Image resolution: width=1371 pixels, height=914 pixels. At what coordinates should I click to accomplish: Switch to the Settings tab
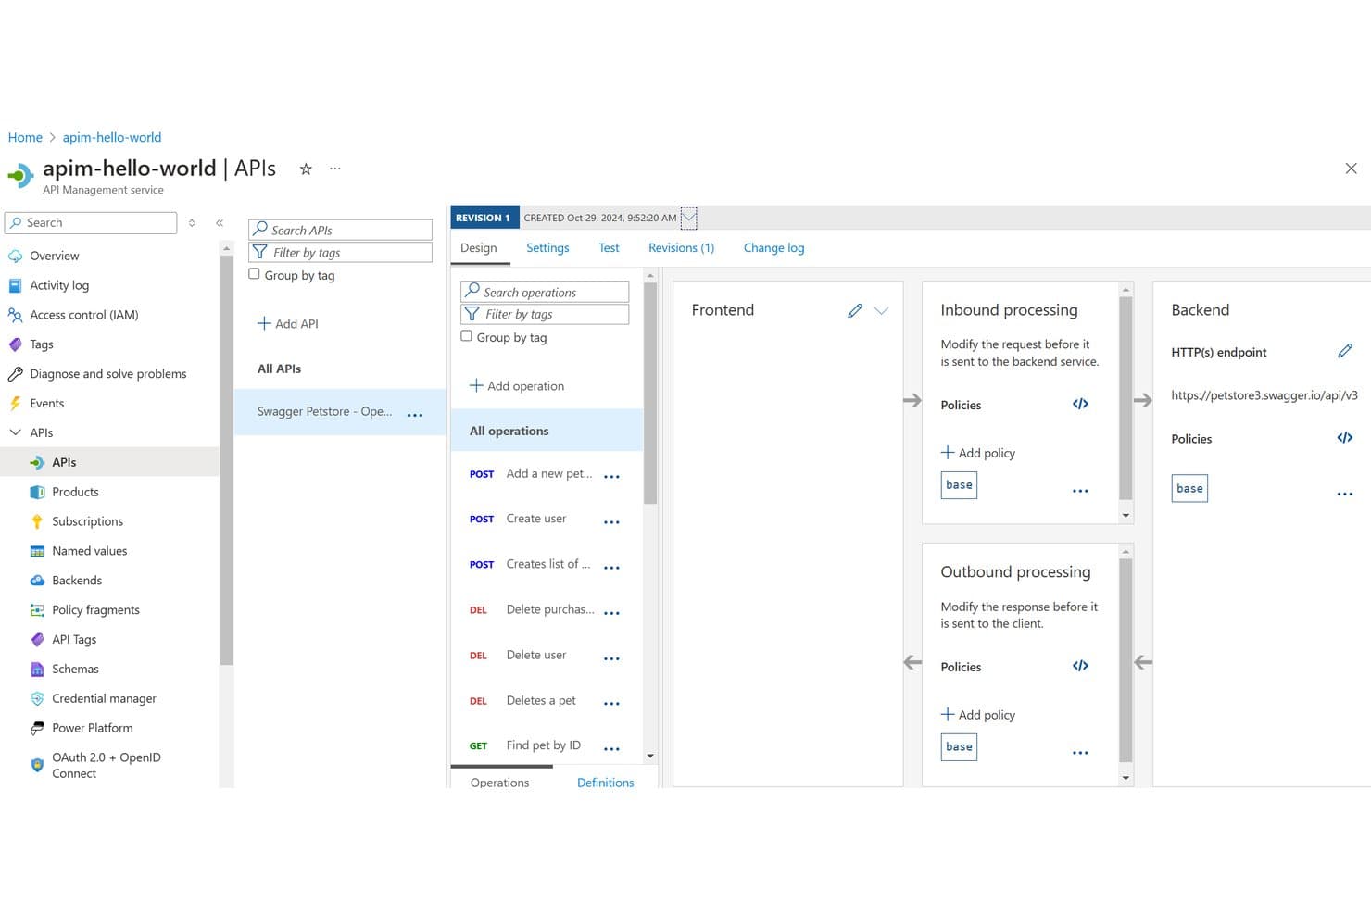[x=547, y=248]
